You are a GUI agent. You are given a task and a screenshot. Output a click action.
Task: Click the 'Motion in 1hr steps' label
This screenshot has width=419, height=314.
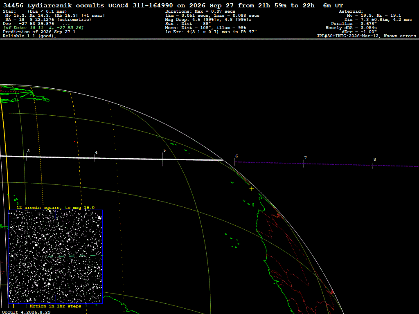pyautogui.click(x=55, y=306)
